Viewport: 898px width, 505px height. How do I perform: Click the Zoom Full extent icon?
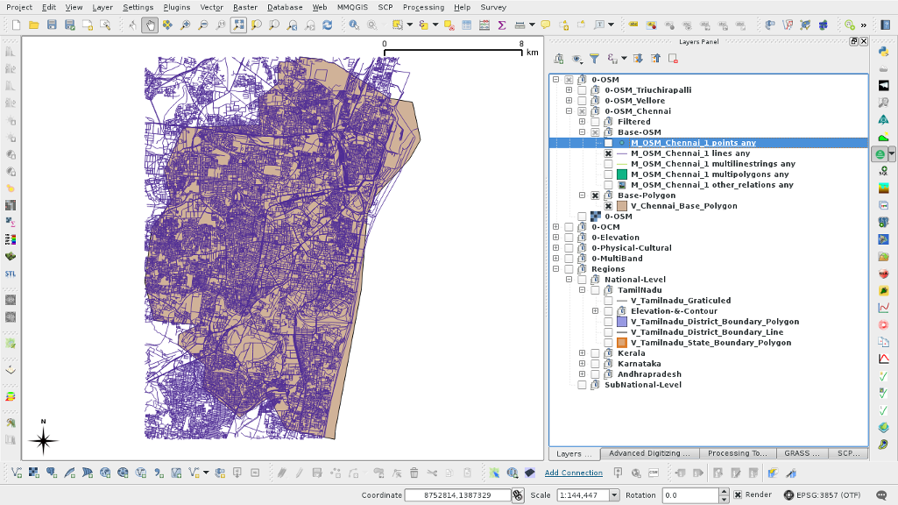(238, 25)
